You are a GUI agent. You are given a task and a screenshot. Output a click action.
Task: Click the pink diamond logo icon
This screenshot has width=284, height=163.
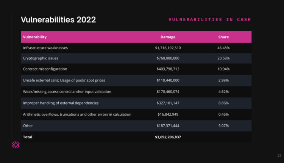[x=16, y=145]
